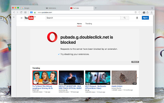164x103 pixels.
Task: Select the Trending tab on YouTube
Action: click(89, 24)
